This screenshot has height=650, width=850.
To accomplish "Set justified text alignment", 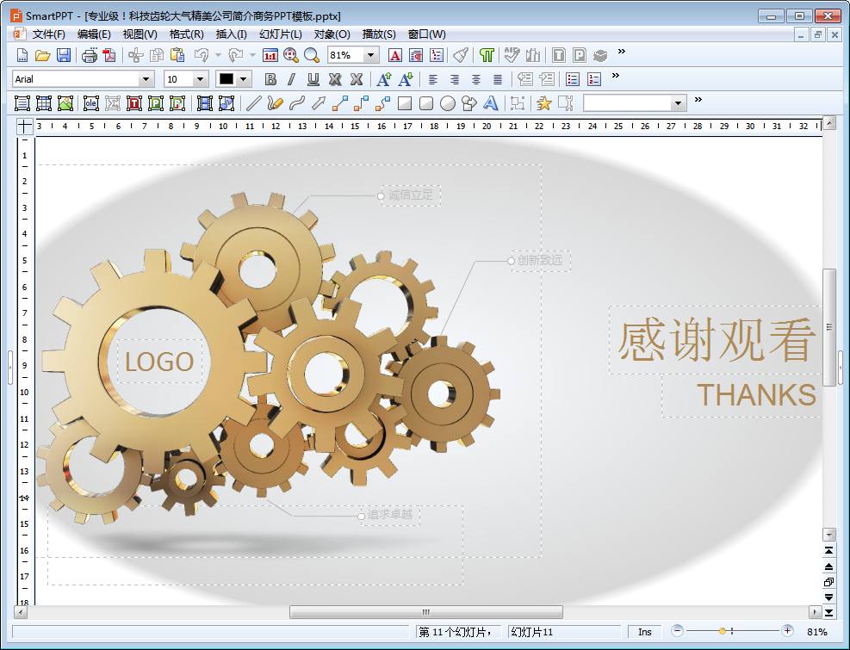I will click(498, 79).
